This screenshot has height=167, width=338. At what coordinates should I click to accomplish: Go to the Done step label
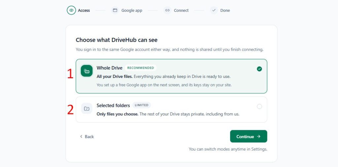225,10
